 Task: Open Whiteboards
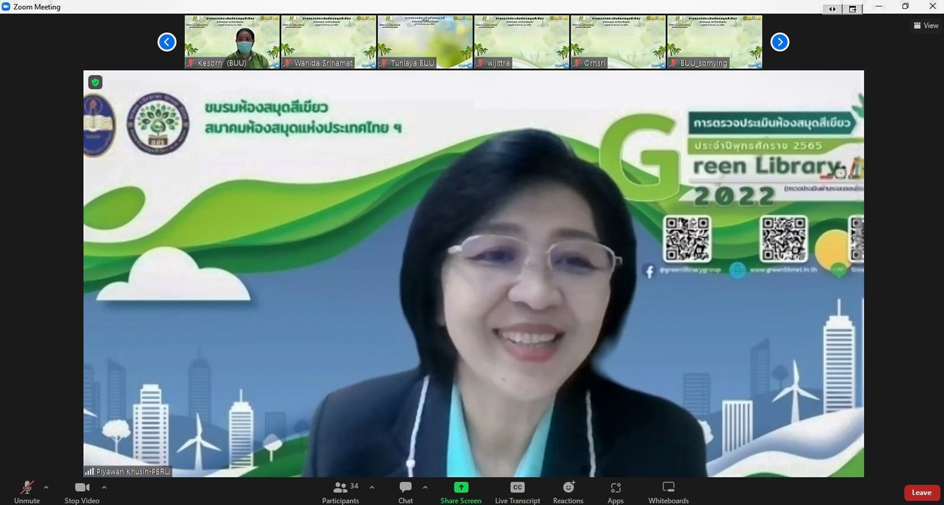point(668,492)
